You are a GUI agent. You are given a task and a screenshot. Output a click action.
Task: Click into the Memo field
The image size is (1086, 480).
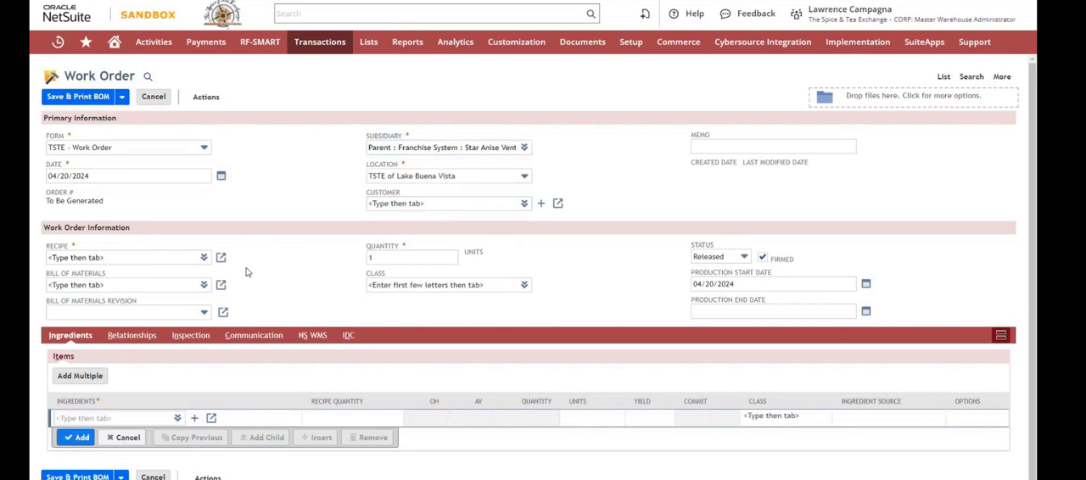point(773,147)
